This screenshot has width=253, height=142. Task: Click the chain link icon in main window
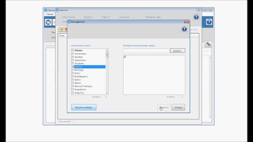click(208, 44)
